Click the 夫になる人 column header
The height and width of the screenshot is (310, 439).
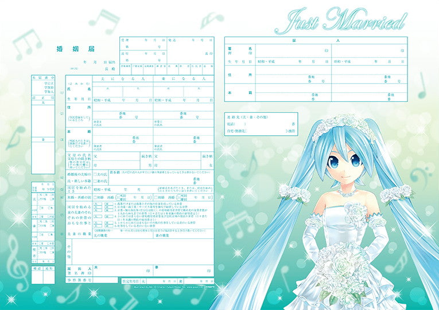(123, 79)
